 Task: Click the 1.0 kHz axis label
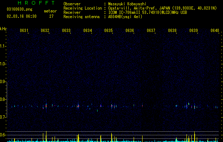click(3, 64)
